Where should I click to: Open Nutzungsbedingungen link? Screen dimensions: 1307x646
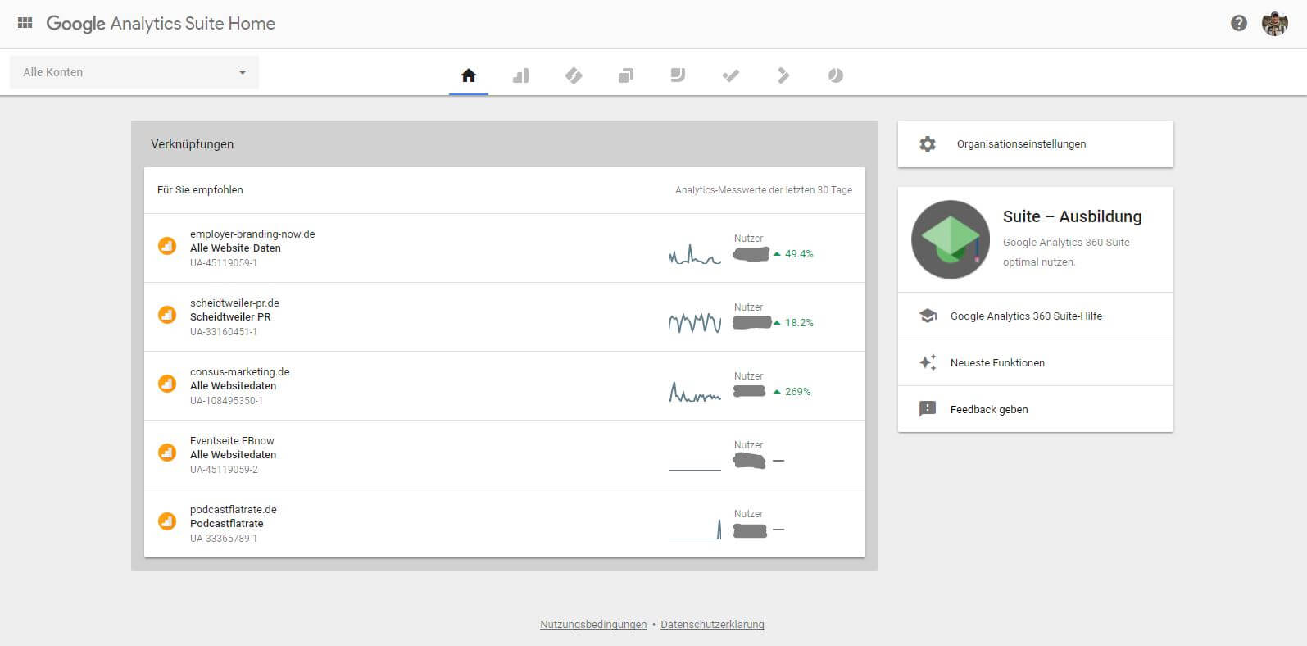[x=593, y=625]
